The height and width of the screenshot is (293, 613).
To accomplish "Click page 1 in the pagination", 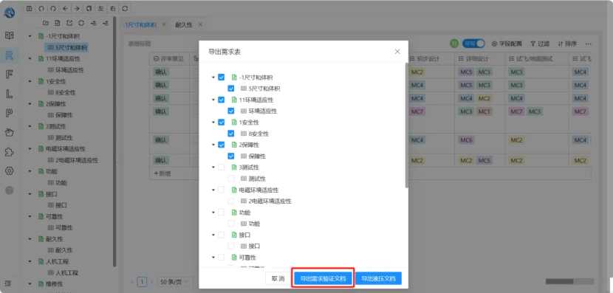I will [143, 282].
